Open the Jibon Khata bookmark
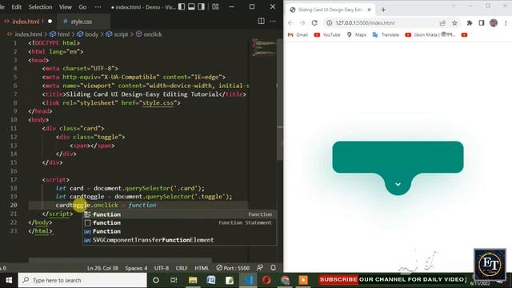The width and height of the screenshot is (512, 288). click(x=430, y=34)
